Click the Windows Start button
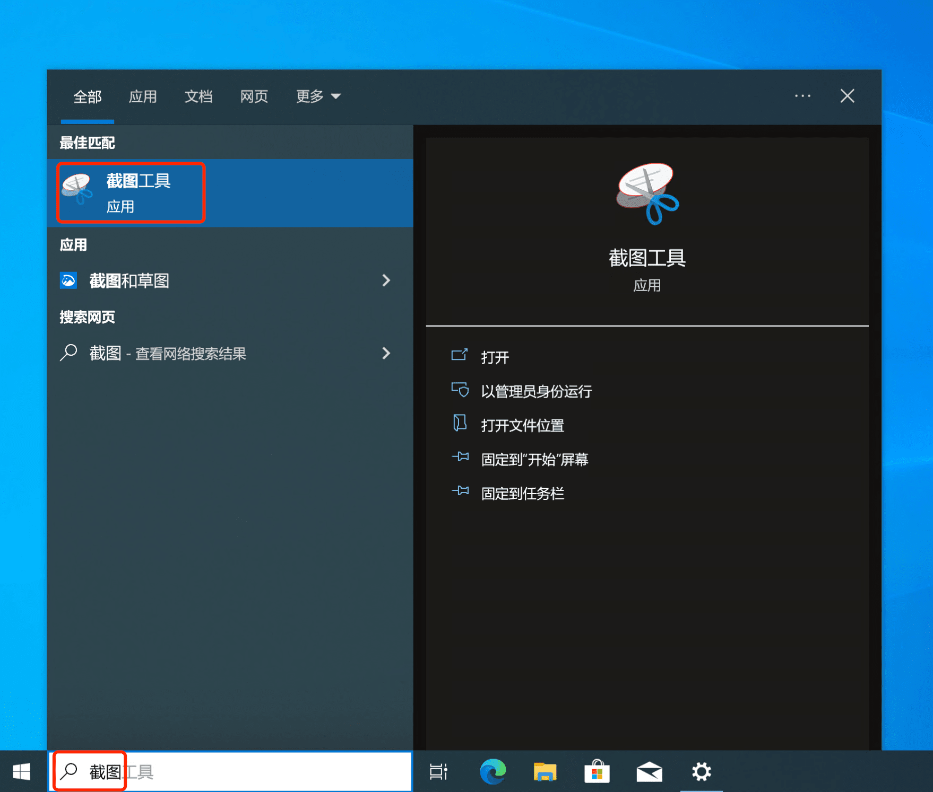The image size is (933, 792). tap(22, 771)
